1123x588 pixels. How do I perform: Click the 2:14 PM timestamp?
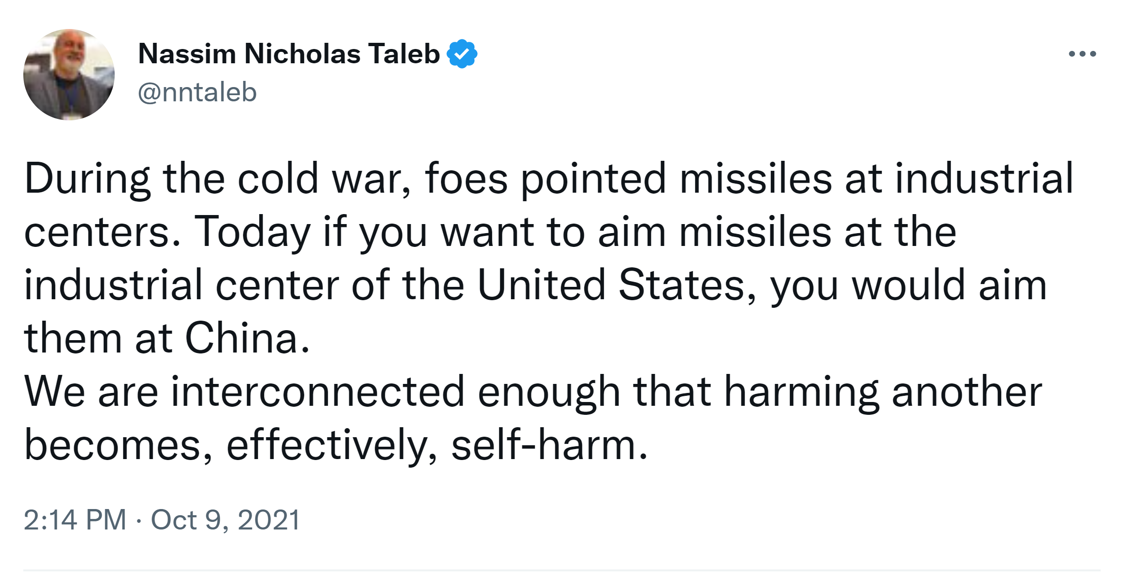pyautogui.click(x=75, y=519)
